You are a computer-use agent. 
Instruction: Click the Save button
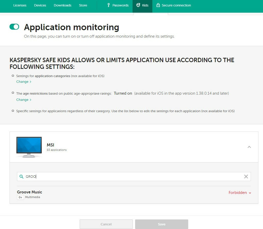162,224
